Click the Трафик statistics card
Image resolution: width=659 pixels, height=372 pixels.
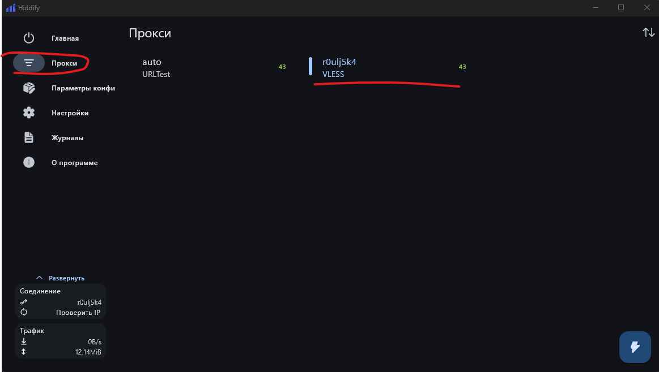pyautogui.click(x=61, y=341)
